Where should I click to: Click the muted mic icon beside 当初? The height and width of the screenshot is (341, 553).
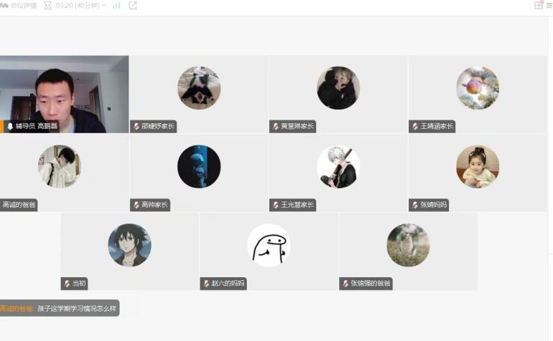point(67,283)
